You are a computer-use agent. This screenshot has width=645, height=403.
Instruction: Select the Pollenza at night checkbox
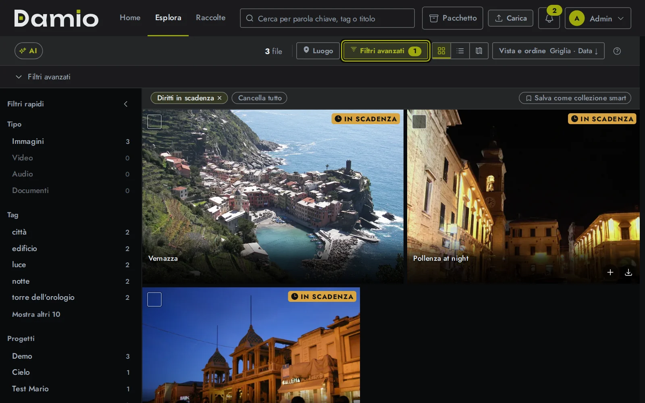(419, 122)
